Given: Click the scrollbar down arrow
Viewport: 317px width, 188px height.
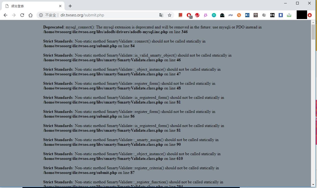Looking at the screenshot, I should click(313, 184).
